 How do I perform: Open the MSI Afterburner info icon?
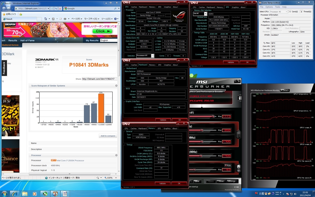coord(239,98)
